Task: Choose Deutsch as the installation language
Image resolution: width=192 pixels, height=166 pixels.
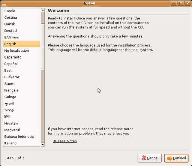Action: click(11, 31)
